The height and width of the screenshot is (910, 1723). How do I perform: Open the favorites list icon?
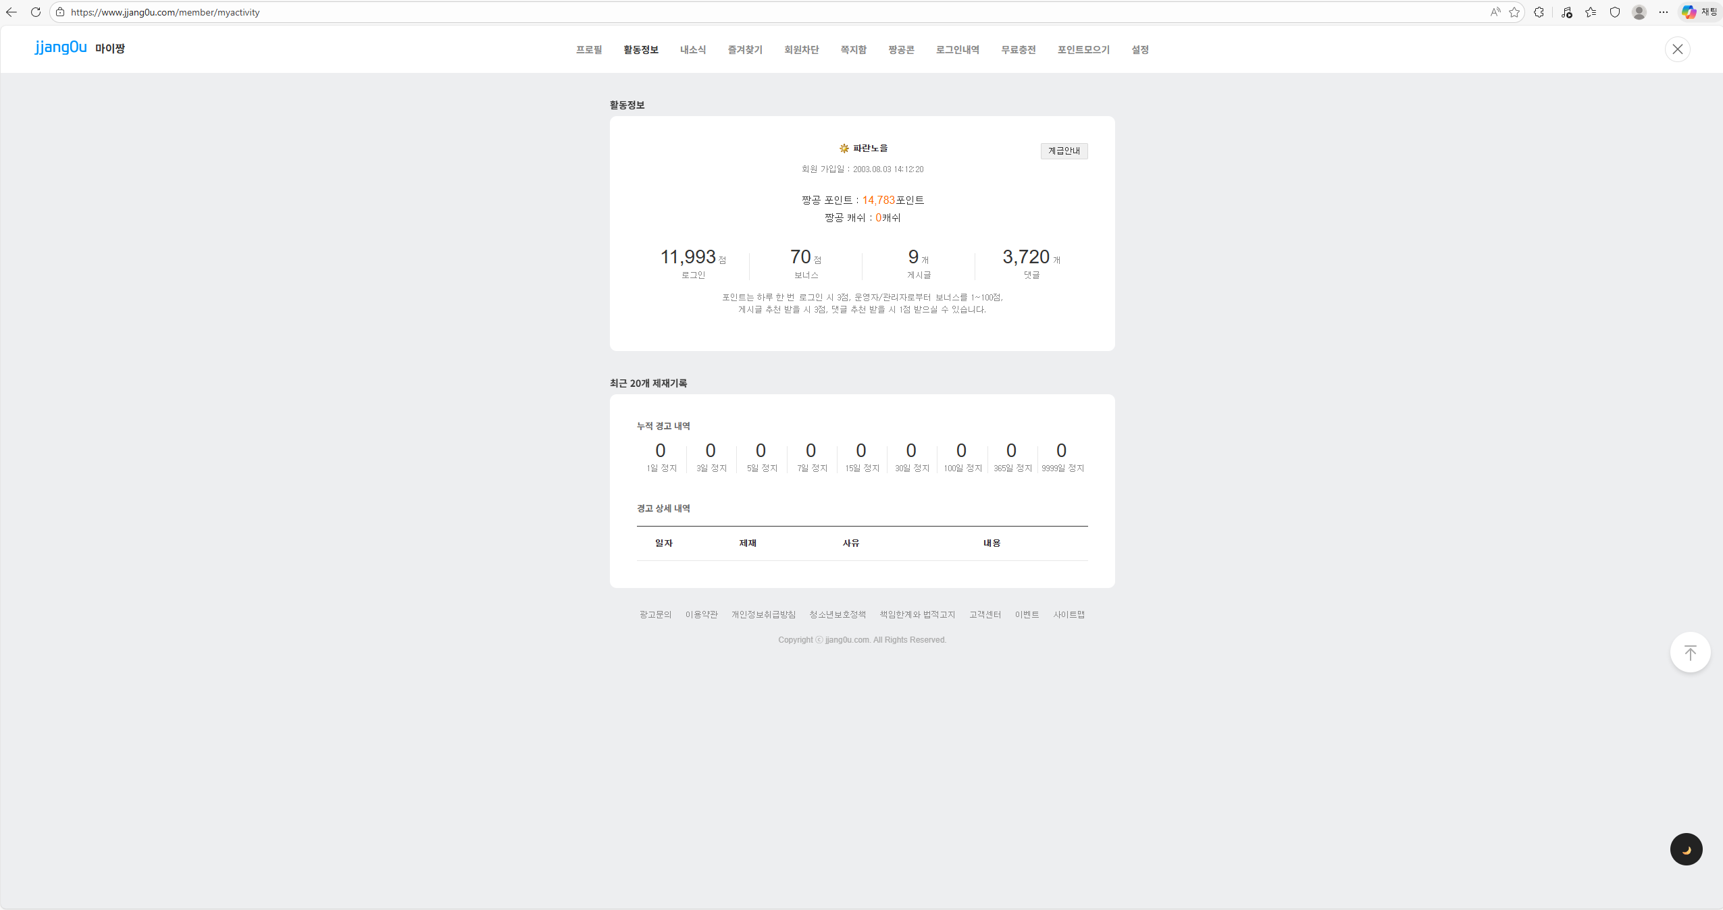point(1591,12)
